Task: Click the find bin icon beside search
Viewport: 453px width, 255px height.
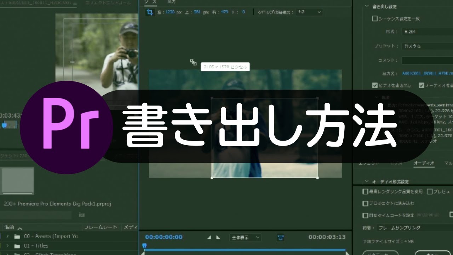Action: click(x=82, y=215)
